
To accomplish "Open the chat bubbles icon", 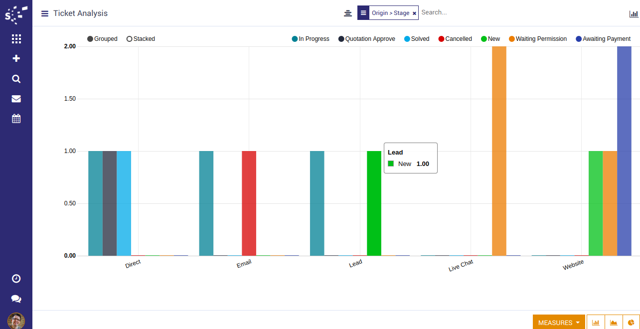I will point(16,299).
